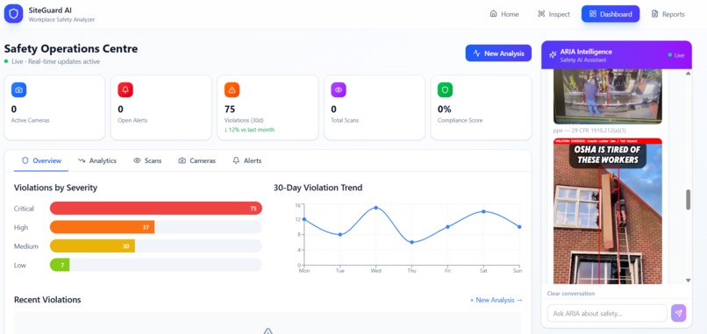Click the ppe 29 CFR 1910.212 caption
707x334 pixels.
(589, 131)
